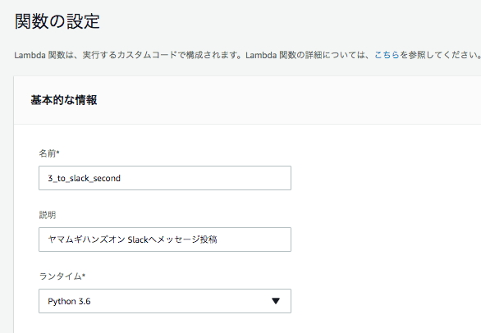Open the こちら link for Lambda details
The image size is (481, 333).
(x=387, y=55)
